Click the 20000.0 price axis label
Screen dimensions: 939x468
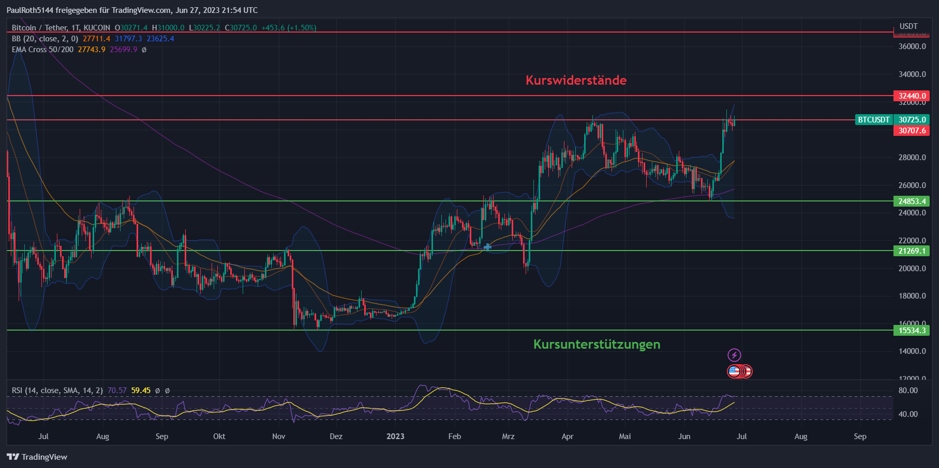click(x=912, y=269)
